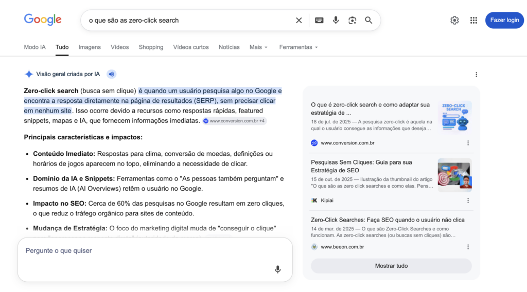The height and width of the screenshot is (292, 527).
Task: Click the Kipiai favicon icon
Action: (x=314, y=200)
